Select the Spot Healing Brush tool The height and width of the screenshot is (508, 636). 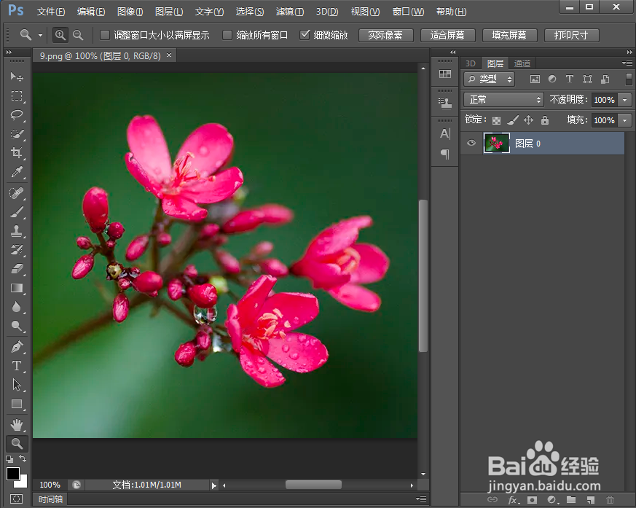[x=17, y=192]
